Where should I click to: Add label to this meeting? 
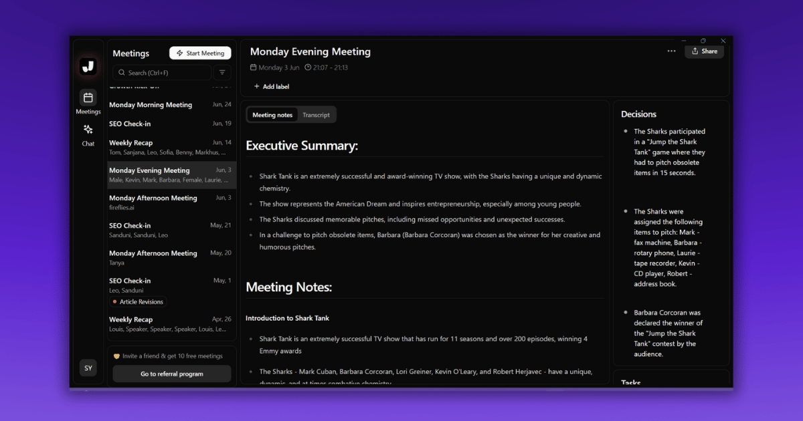pyautogui.click(x=272, y=87)
